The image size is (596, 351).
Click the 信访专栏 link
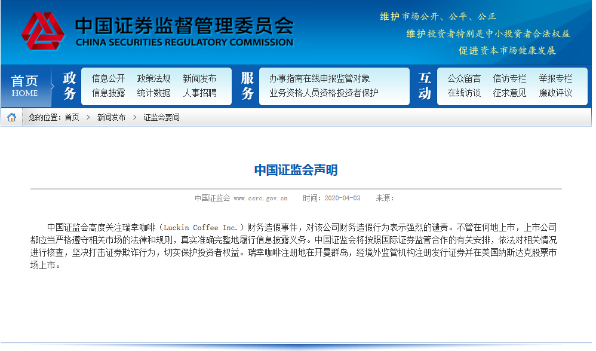(x=510, y=78)
